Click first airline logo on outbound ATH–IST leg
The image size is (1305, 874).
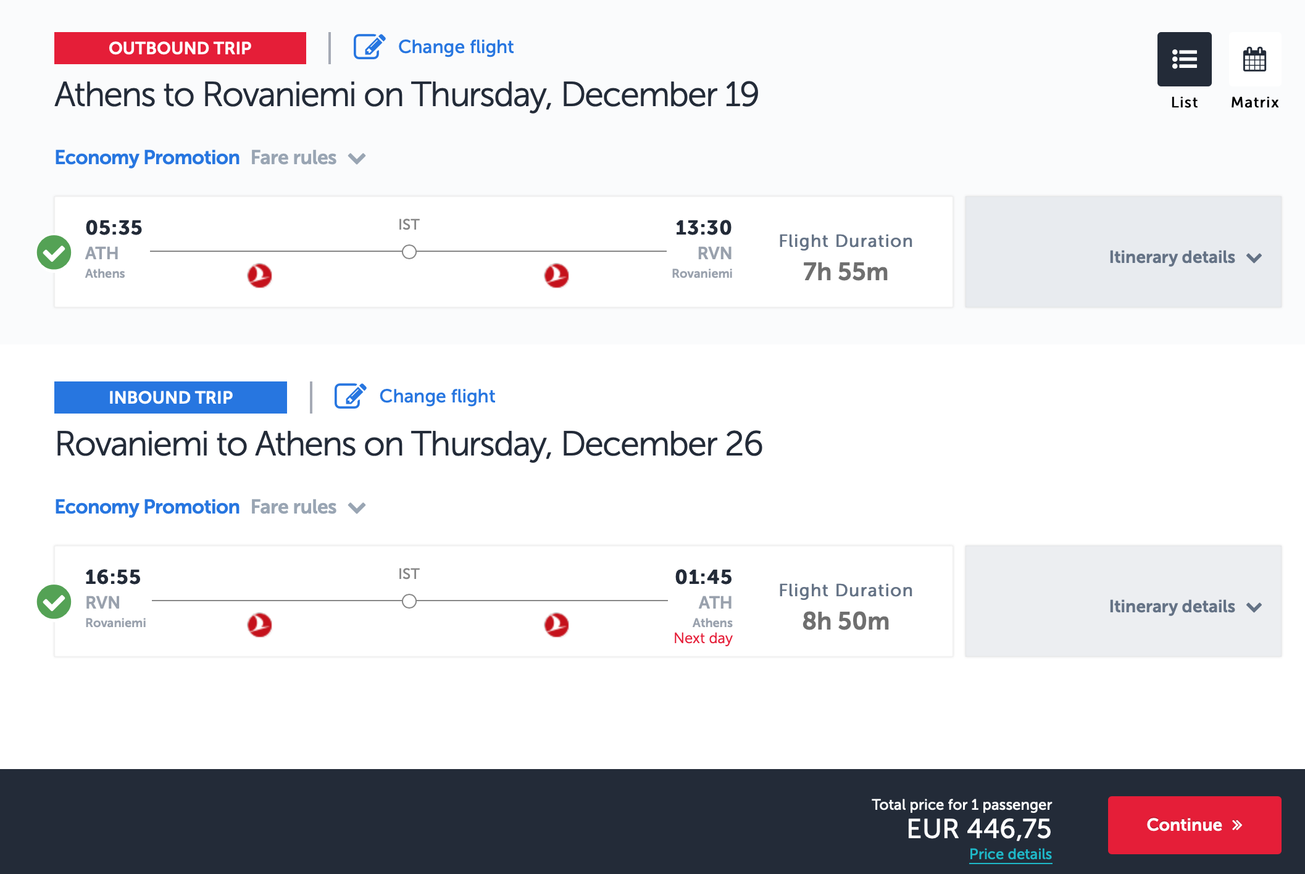(260, 275)
